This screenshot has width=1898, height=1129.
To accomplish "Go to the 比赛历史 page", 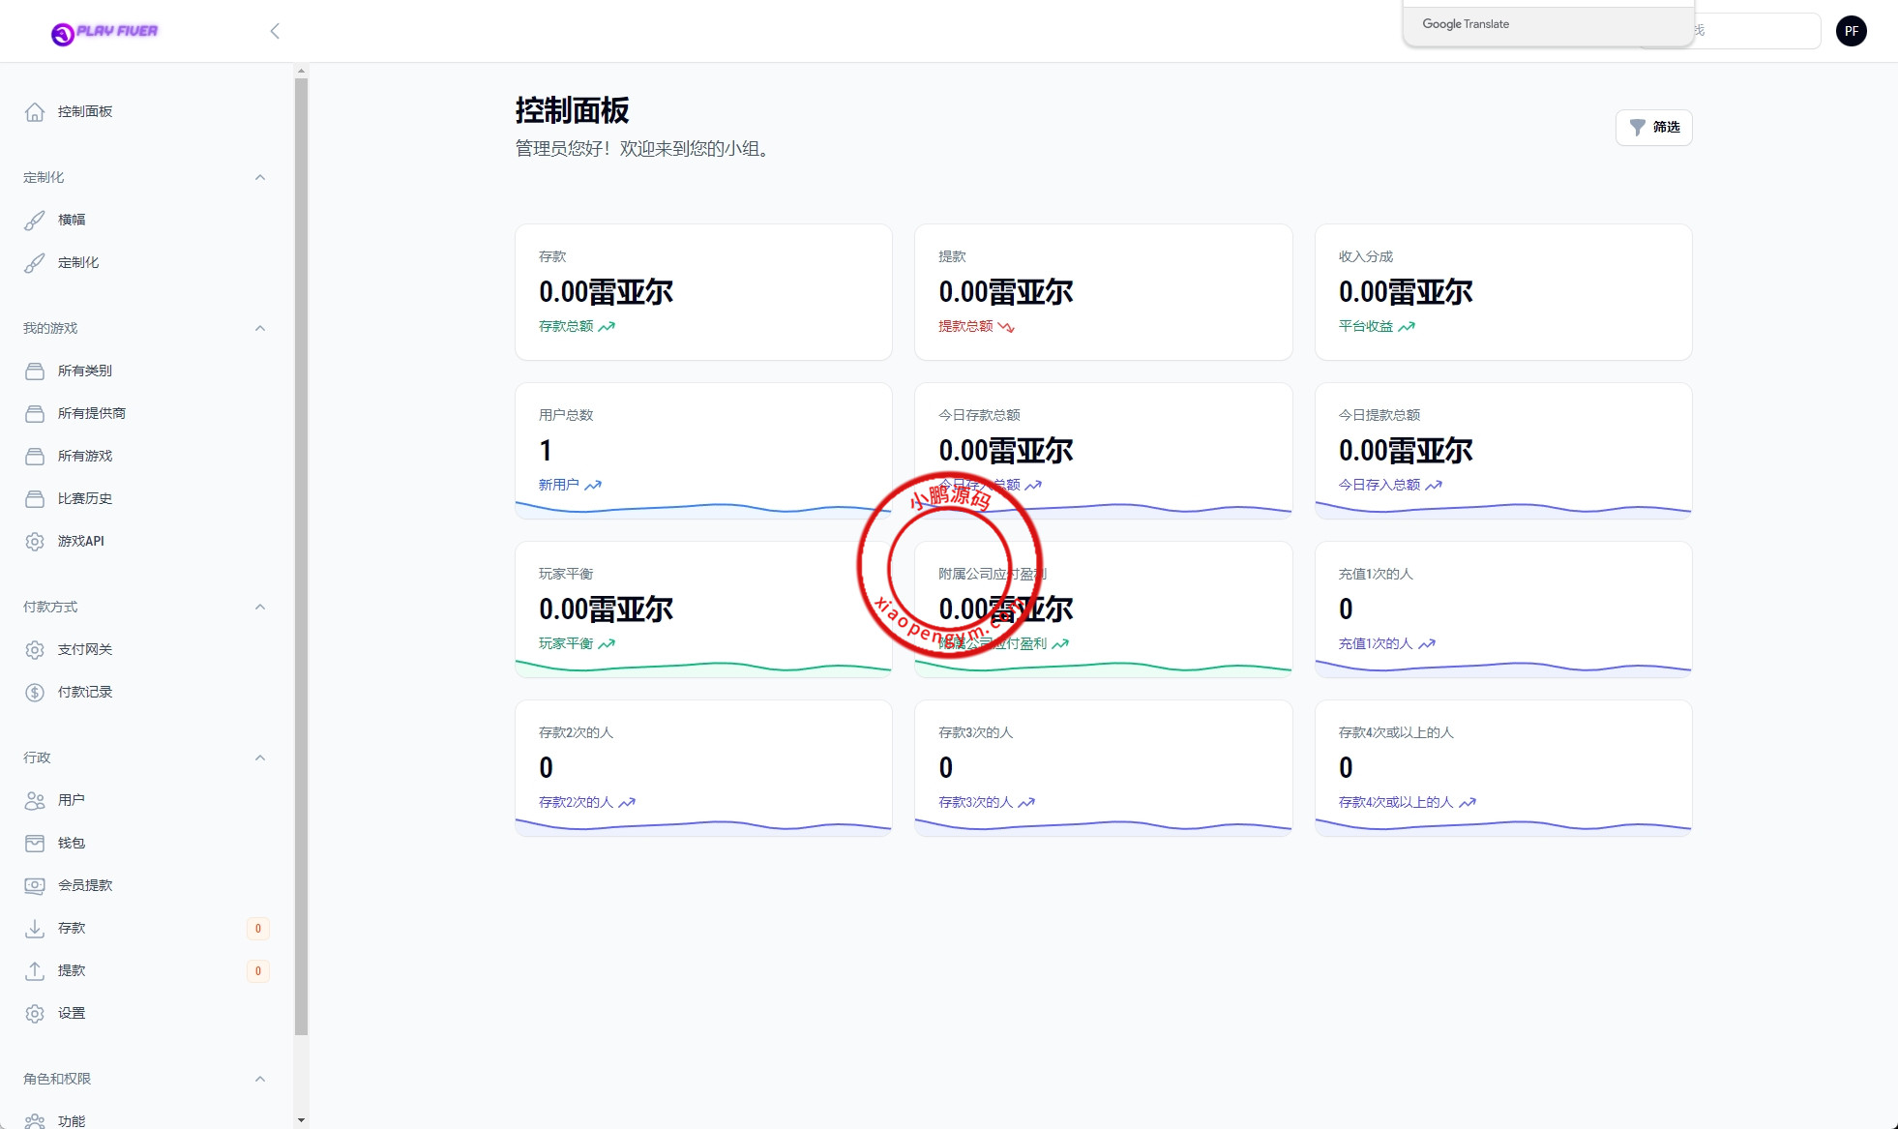I will pyautogui.click(x=145, y=499).
